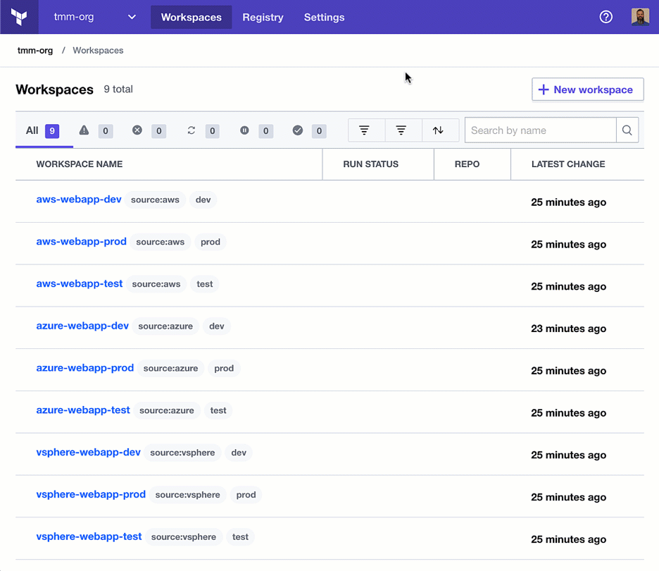Switch to the Registry section
Image resolution: width=659 pixels, height=571 pixels.
pos(263,17)
